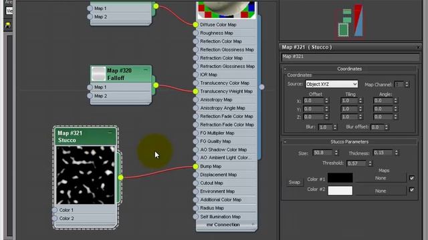This screenshot has width=428, height=240.
Task: Click the Size value field
Action: [323, 153]
